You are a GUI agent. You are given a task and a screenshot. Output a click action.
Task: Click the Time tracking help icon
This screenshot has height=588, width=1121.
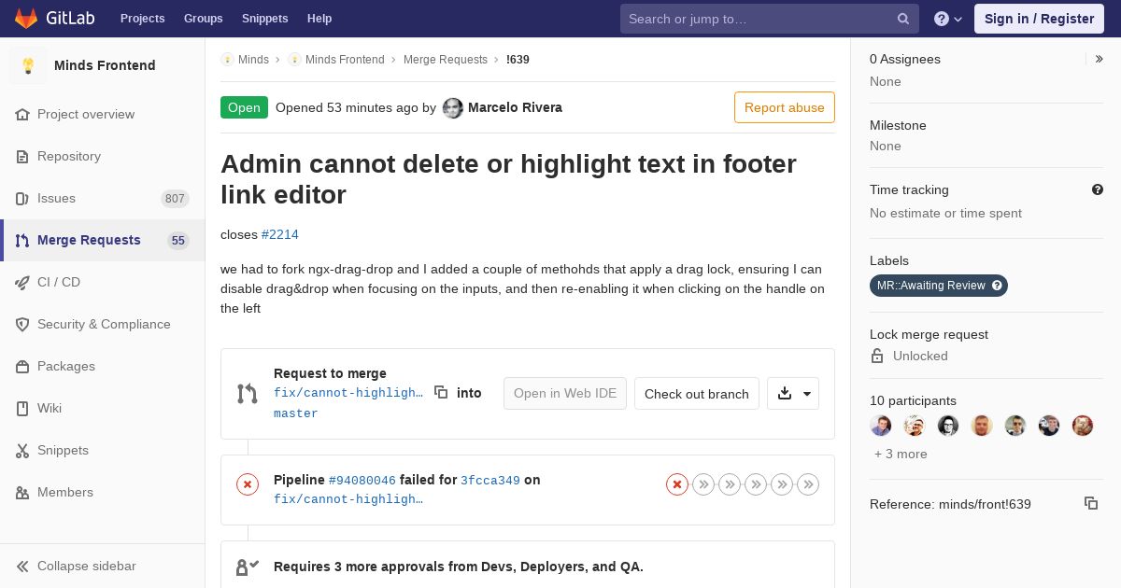pos(1098,189)
